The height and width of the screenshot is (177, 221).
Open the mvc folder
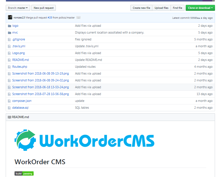point(15,32)
